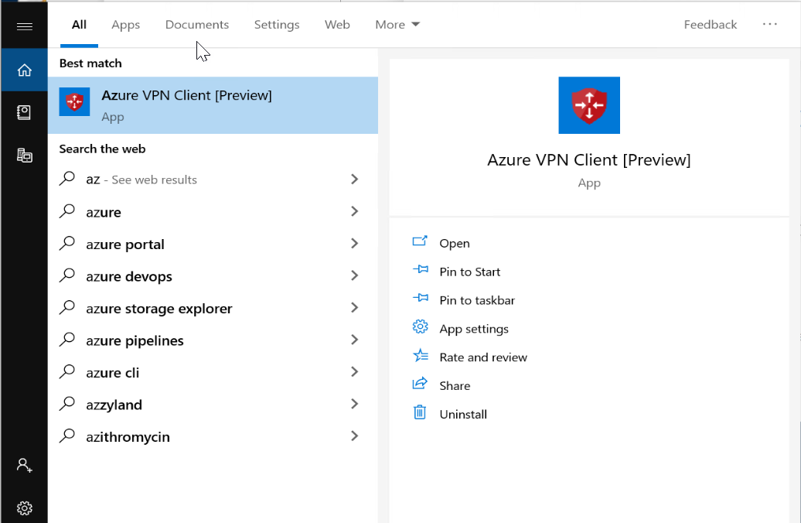This screenshot has width=801, height=523.
Task: Click the App settings label
Action: click(x=474, y=329)
